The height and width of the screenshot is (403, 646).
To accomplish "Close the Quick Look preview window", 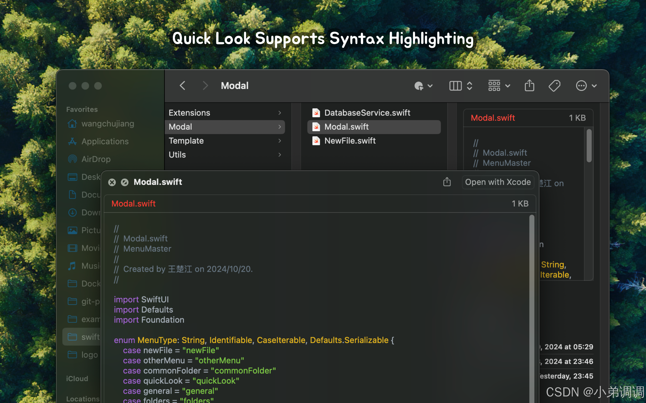I will 112,182.
